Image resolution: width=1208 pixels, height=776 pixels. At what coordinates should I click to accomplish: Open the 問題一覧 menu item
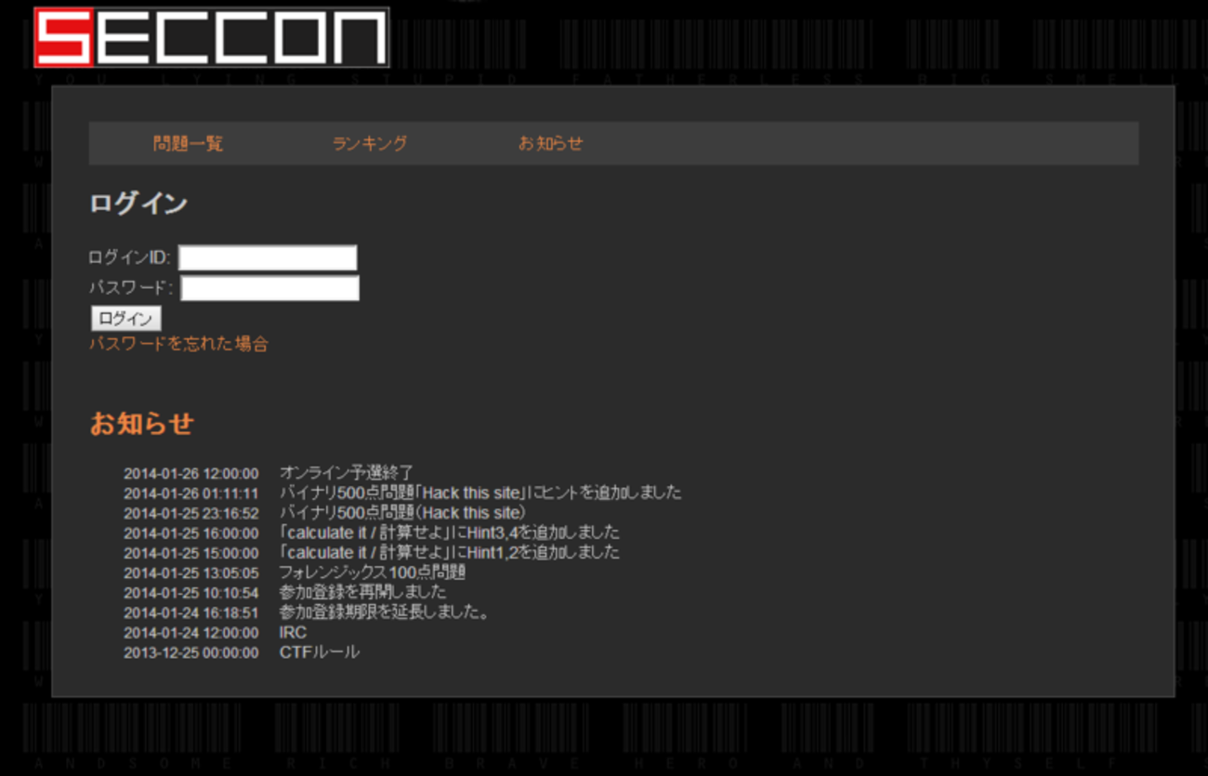coord(189,143)
